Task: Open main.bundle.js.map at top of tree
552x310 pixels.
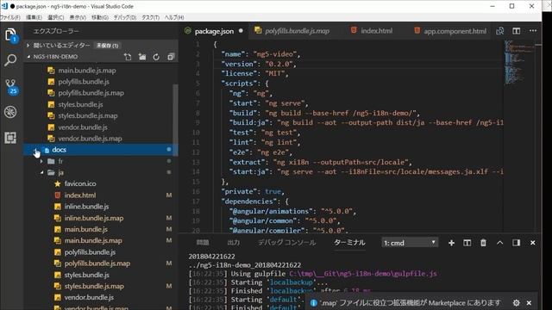Action: [x=87, y=71]
